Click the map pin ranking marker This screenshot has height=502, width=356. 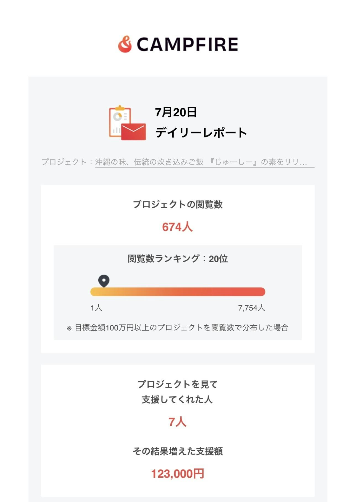point(104,281)
